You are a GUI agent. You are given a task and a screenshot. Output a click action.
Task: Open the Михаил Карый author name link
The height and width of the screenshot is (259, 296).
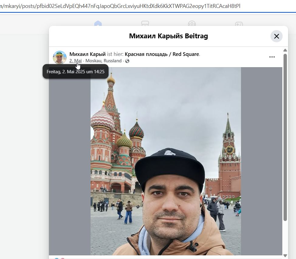tap(88, 54)
